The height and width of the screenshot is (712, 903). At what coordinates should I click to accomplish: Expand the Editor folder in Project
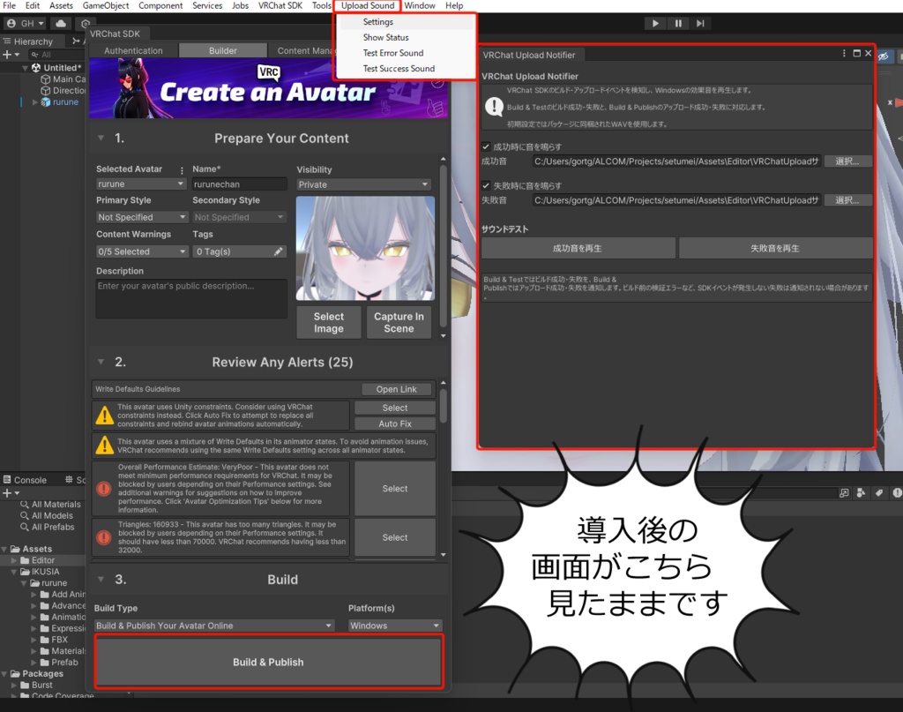14,560
